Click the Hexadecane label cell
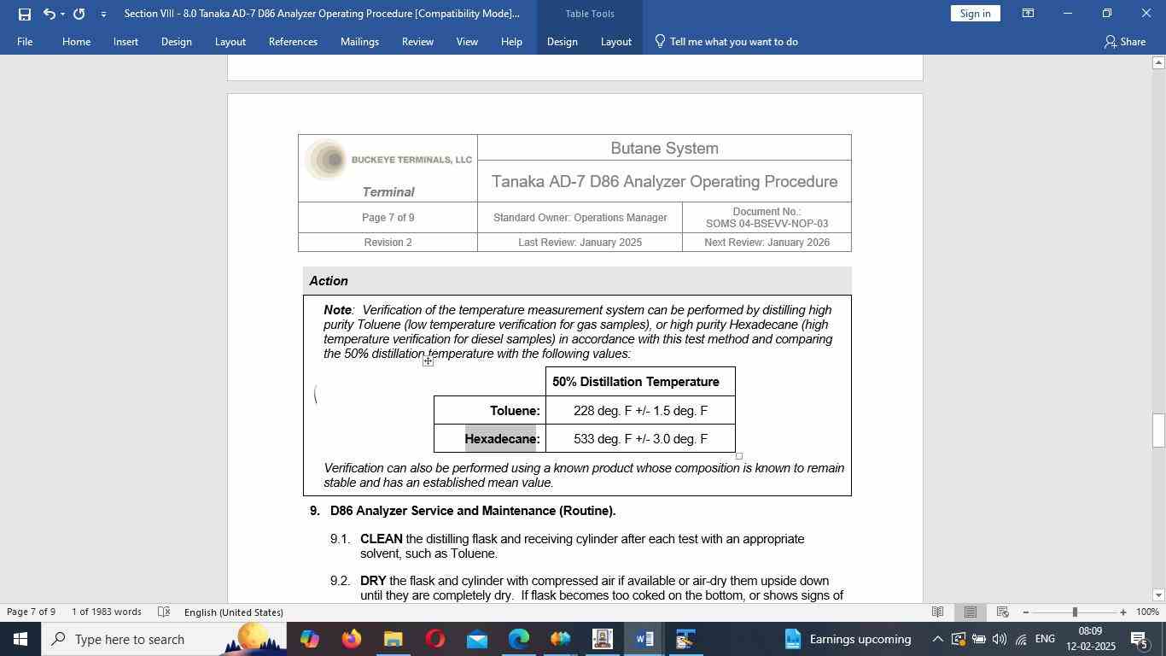Viewport: 1166px width, 656px height. 490,439
